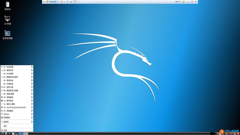Open the 04 - 数据库评估软件 menu entry
This screenshot has height=135, width=240.
(x=17, y=77)
